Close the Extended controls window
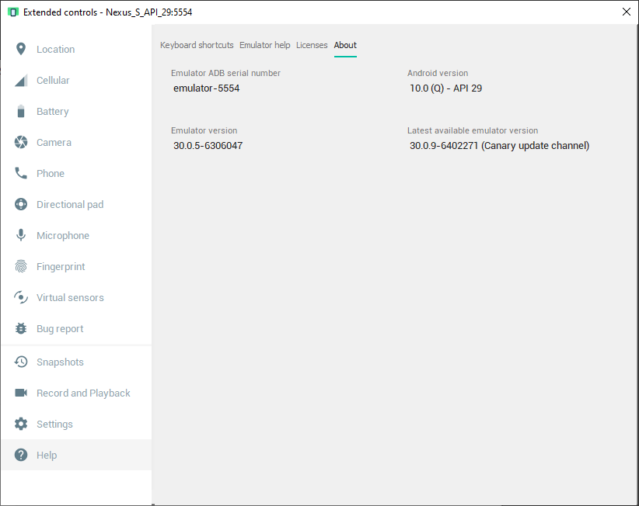This screenshot has height=506, width=639. point(627,12)
